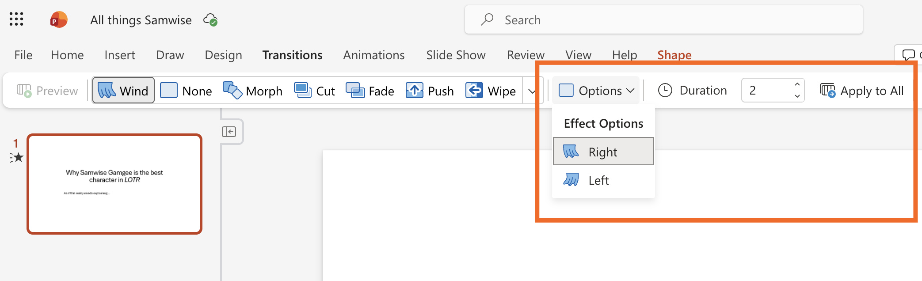Switch to the Draw tab
922x281 pixels.
point(170,55)
